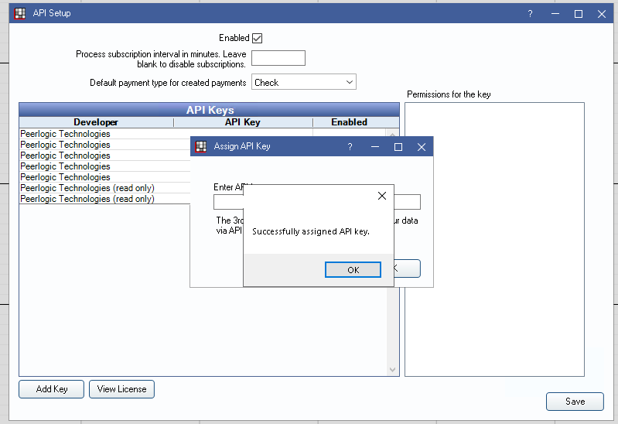Select the third Peerlogic Technologies row
Image resolution: width=618 pixels, height=424 pixels.
point(104,156)
